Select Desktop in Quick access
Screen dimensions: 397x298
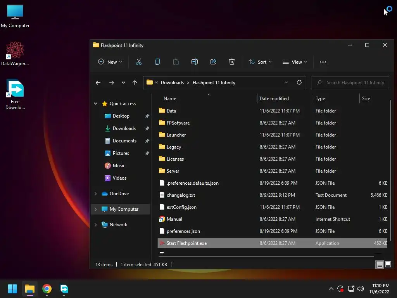121,116
